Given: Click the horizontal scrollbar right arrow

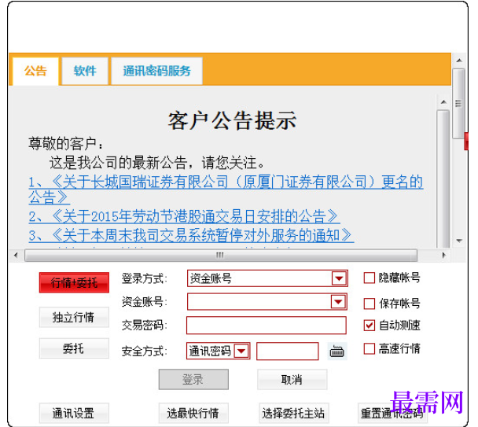Looking at the screenshot, I should pos(443,255).
